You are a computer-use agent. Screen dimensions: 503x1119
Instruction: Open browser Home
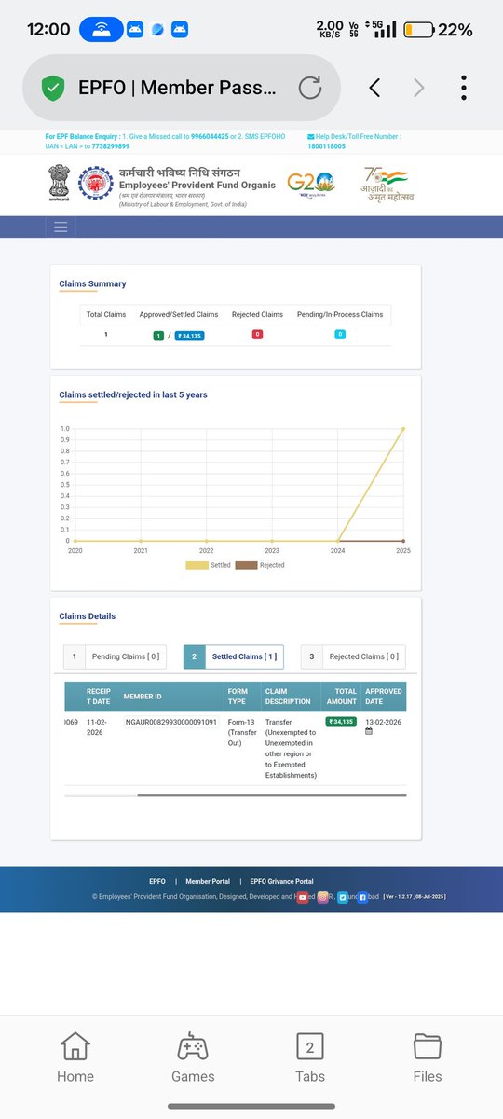point(75,1057)
